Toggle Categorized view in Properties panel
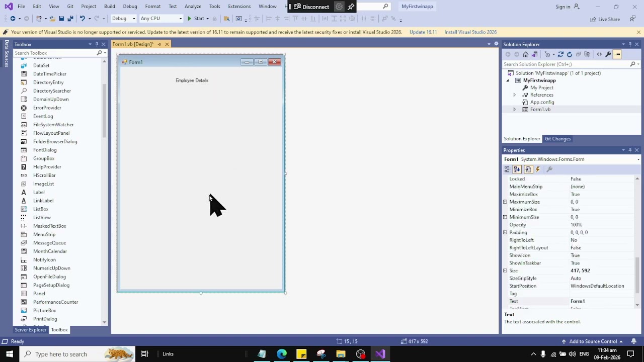The width and height of the screenshot is (644, 362). click(x=507, y=169)
